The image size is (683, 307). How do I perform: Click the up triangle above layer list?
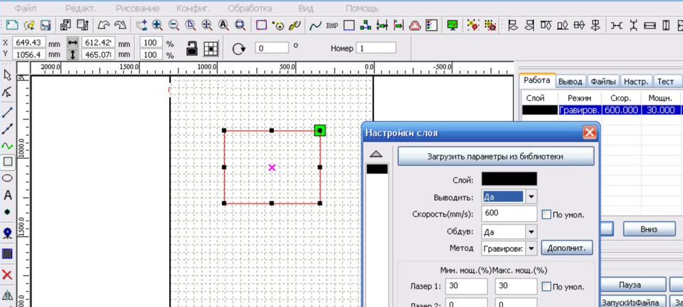[377, 154]
